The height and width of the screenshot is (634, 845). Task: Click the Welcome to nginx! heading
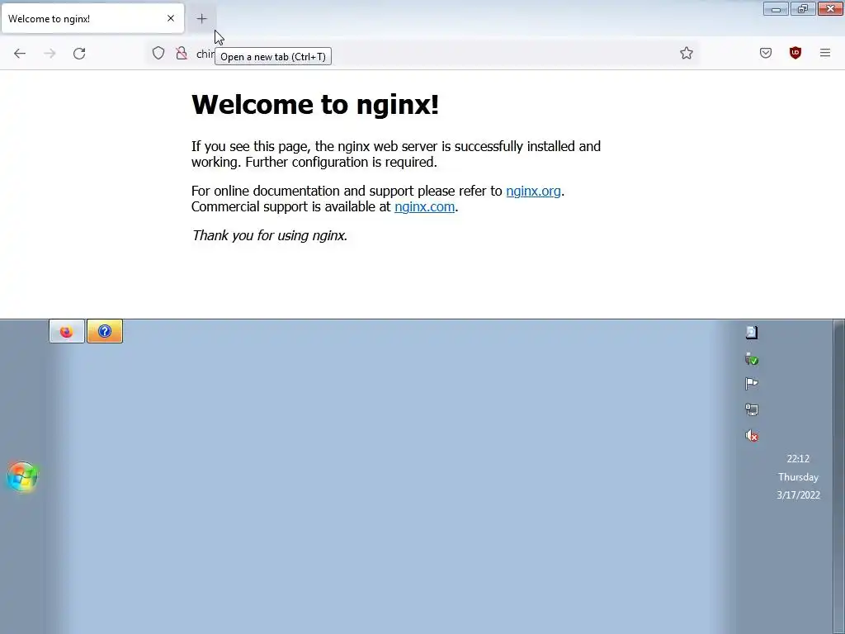[x=315, y=104]
